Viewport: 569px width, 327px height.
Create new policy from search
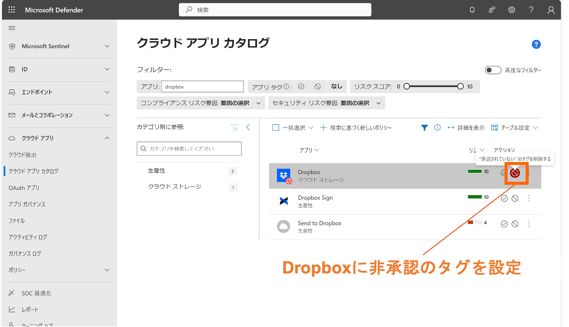(356, 128)
